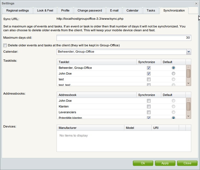Viewport: 200px width, 170px height.
Task: Click the Tasklist column header
Action: tap(96, 62)
